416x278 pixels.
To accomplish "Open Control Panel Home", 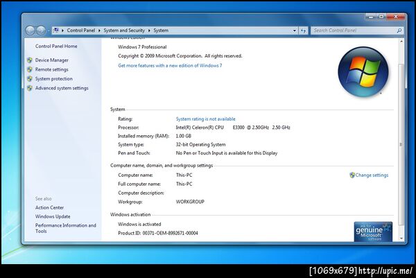I will click(56, 46).
